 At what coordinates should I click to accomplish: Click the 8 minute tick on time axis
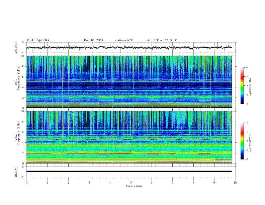(x=193, y=183)
